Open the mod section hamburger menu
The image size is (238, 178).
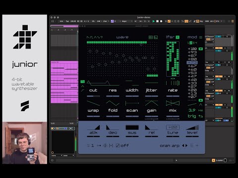pos(201,38)
